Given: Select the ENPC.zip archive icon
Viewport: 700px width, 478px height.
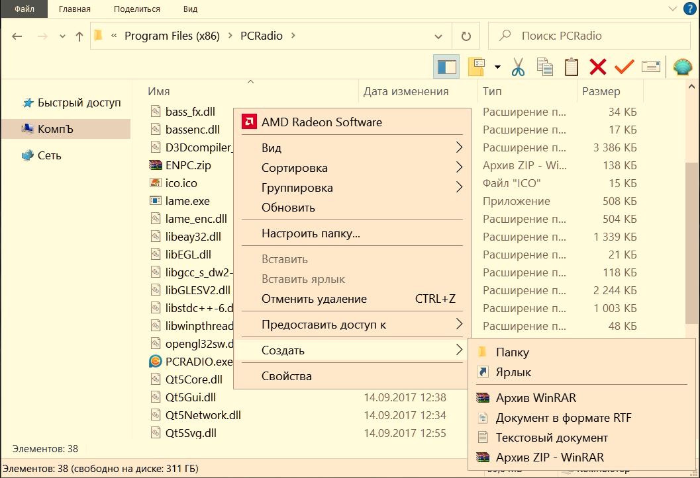Looking at the screenshot, I should pyautogui.click(x=156, y=165).
